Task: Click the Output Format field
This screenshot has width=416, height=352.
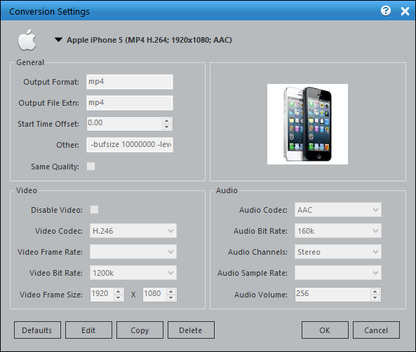Action: pos(130,82)
